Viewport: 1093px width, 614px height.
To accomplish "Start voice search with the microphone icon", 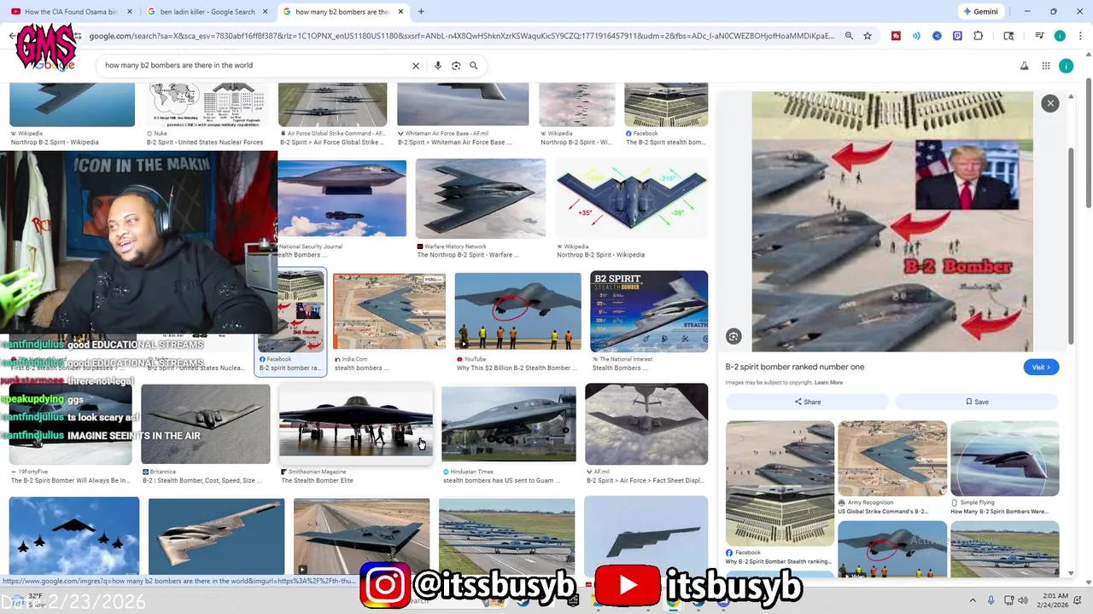I will [x=438, y=66].
